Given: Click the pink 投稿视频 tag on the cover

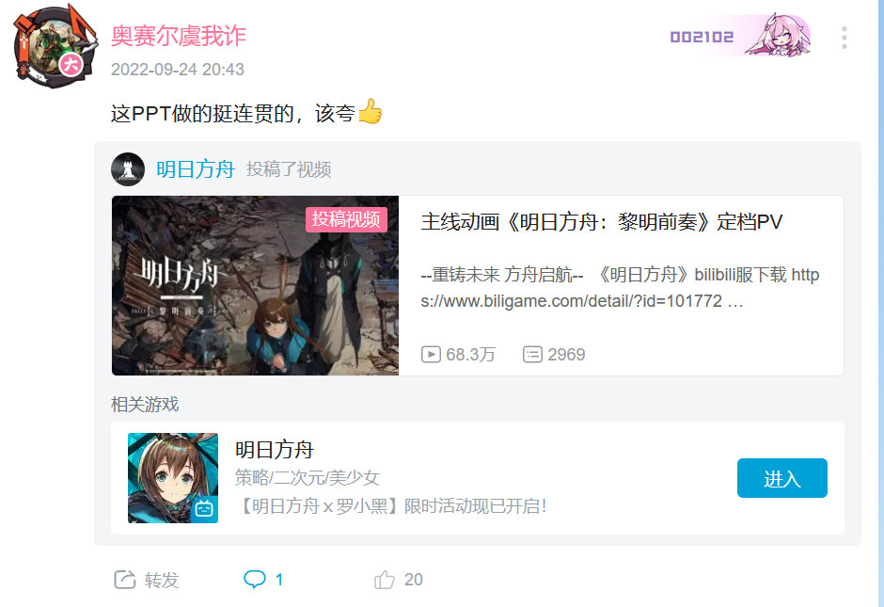Looking at the screenshot, I should (346, 219).
